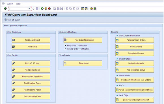The width and height of the screenshot is (164, 104).
Task: Open the Pre-requisites Status report
Action: pos(135,70)
